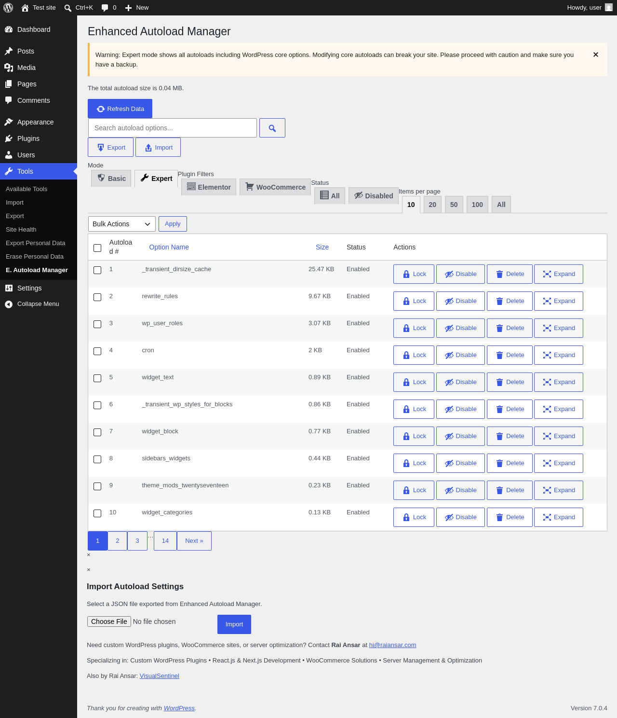Run the search using magnifier button
Screen dimensions: 617x718
tap(272, 128)
